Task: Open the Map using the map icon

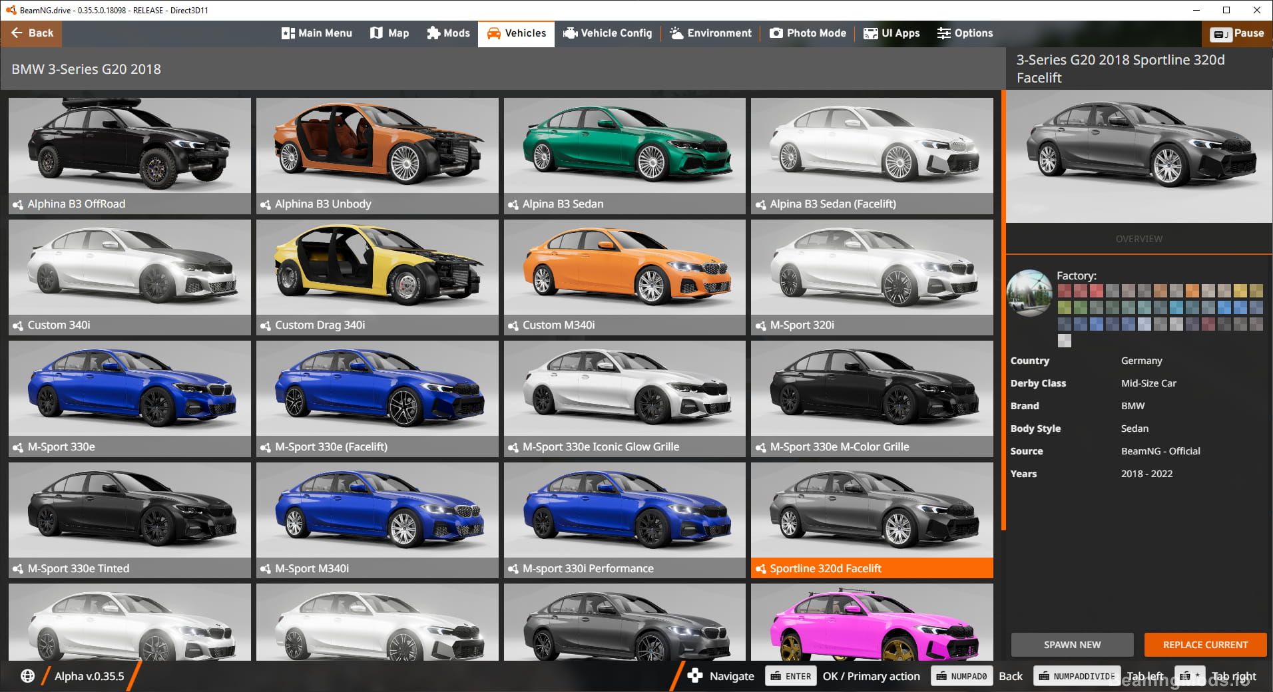Action: click(377, 33)
